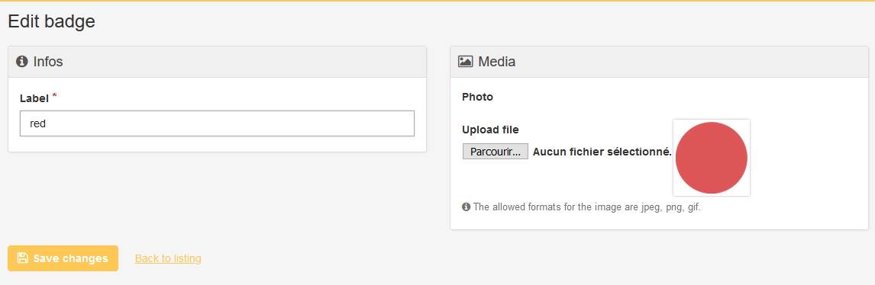Select the red circle badge photo preview
This screenshot has height=285, width=875.
tap(712, 158)
